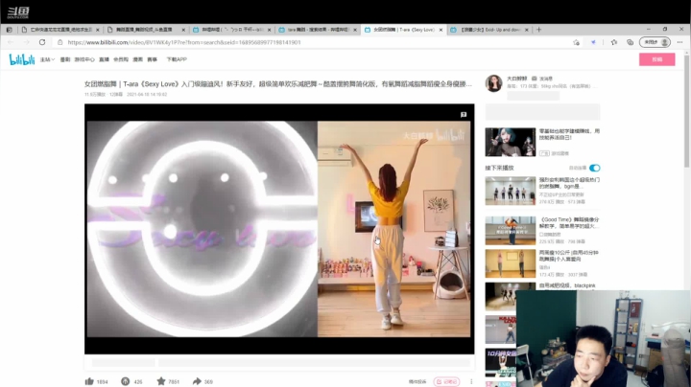The image size is (691, 387).
Task: Click 下载APP in the bilibili nav
Action: (177, 59)
